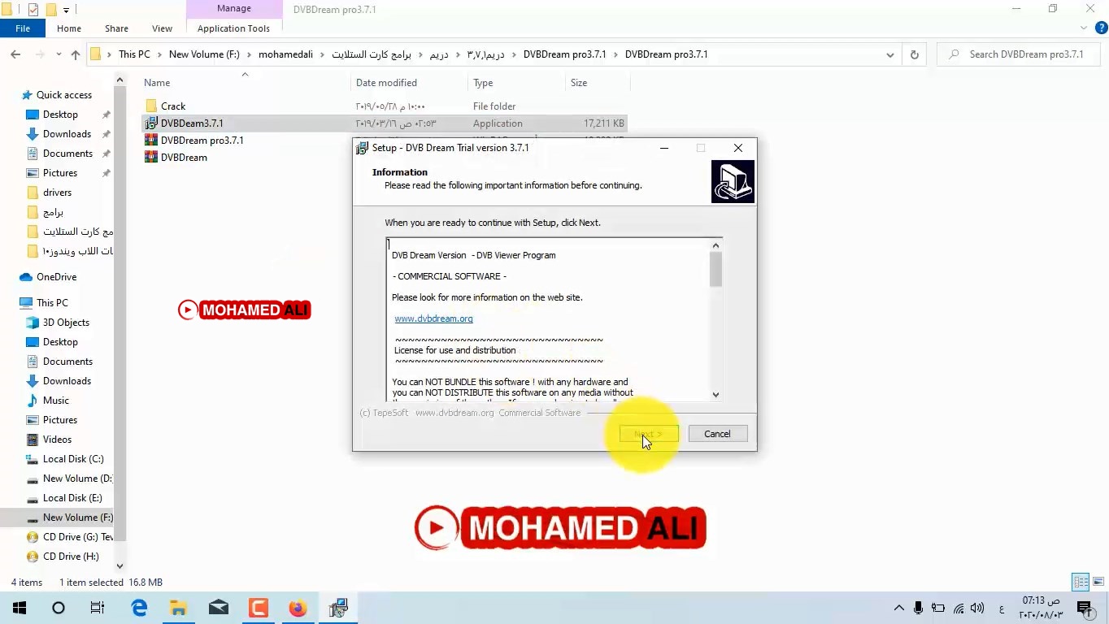Open the View ribbon tab
The image size is (1109, 624).
click(x=162, y=28)
